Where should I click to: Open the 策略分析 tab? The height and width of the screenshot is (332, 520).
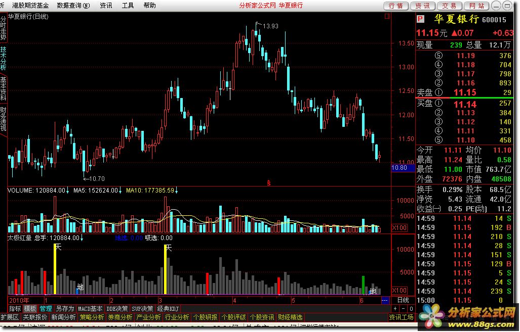point(92,317)
